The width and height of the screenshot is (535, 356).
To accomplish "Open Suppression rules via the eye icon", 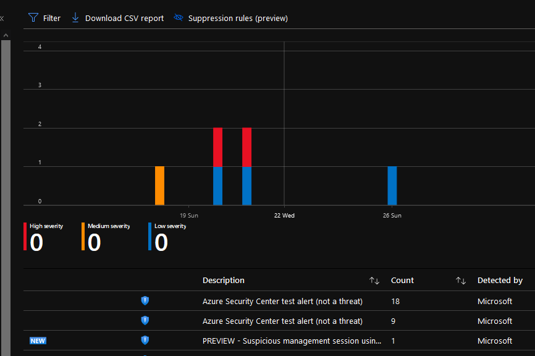I will [x=179, y=18].
